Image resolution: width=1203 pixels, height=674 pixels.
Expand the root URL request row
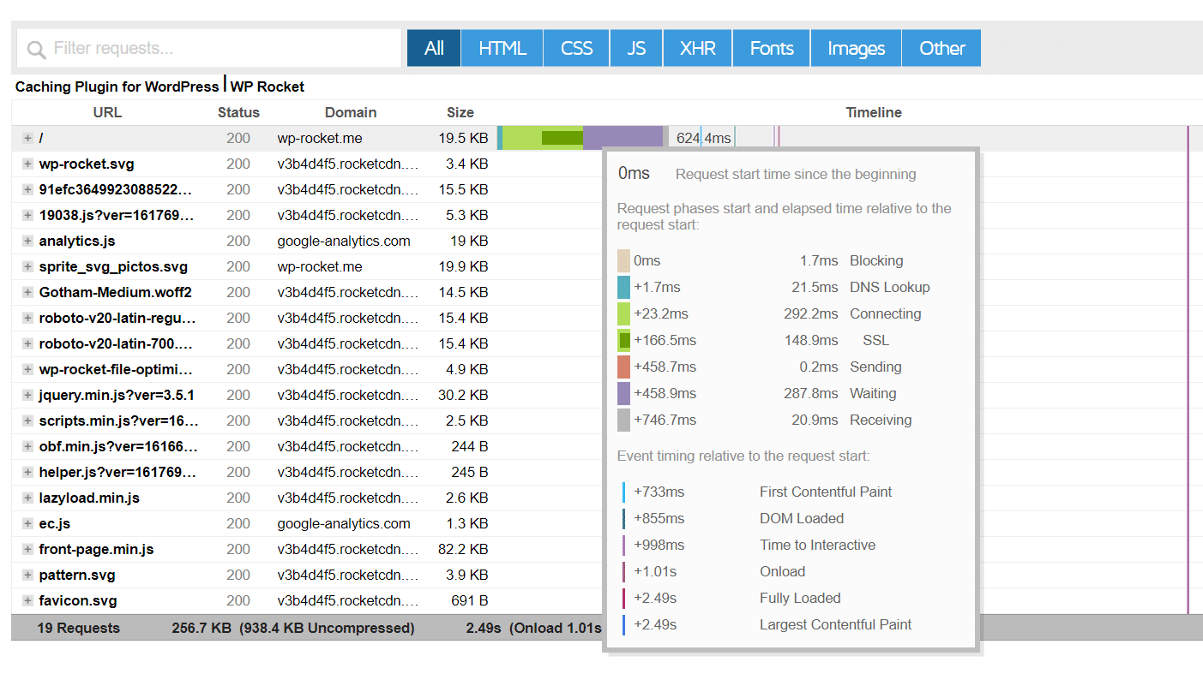click(27, 139)
